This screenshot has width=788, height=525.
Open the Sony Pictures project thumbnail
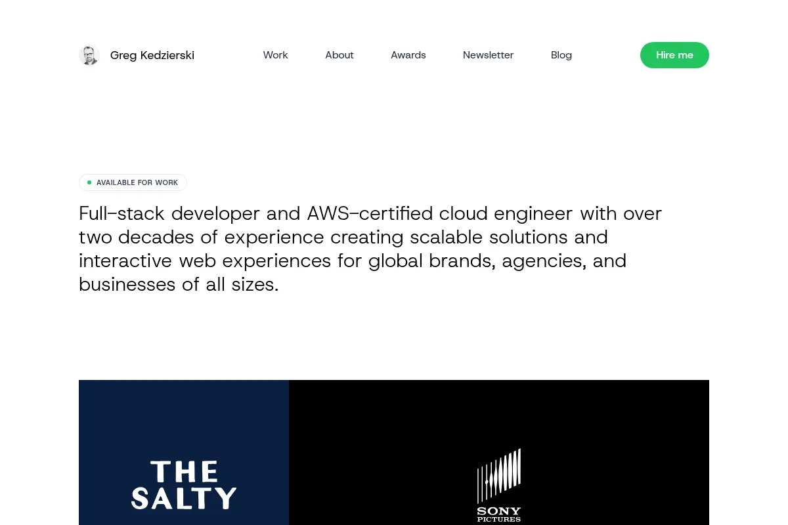click(499, 453)
